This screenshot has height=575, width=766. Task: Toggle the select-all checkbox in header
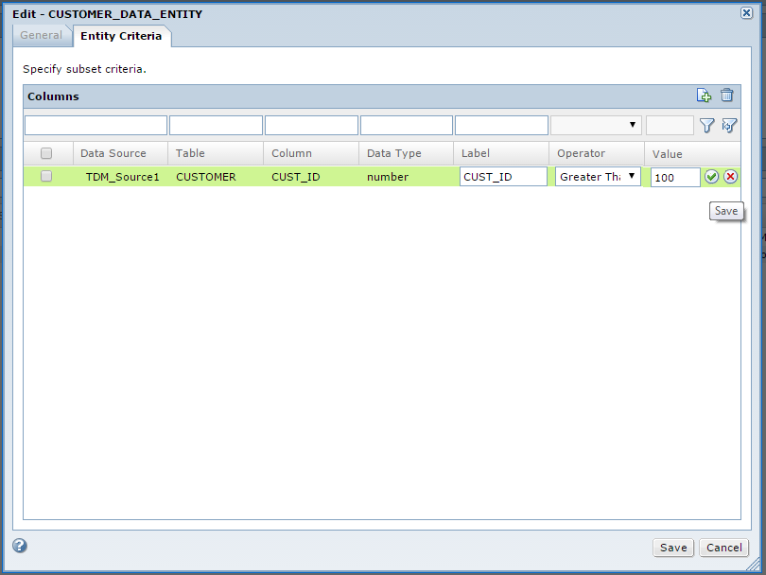(x=46, y=153)
